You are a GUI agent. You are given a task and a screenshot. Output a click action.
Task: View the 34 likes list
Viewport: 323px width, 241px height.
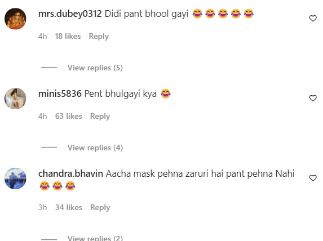[x=69, y=207]
